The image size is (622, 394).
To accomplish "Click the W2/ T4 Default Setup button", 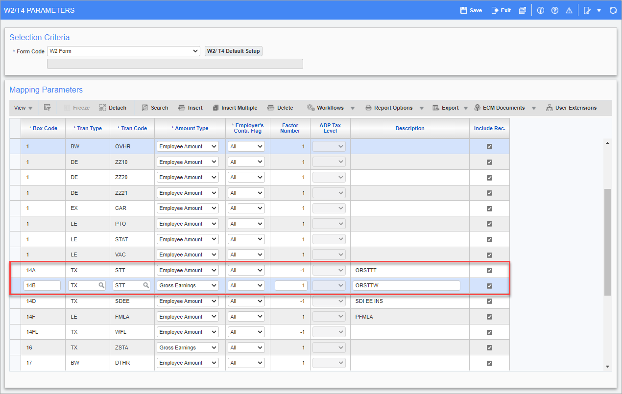I will pyautogui.click(x=234, y=51).
